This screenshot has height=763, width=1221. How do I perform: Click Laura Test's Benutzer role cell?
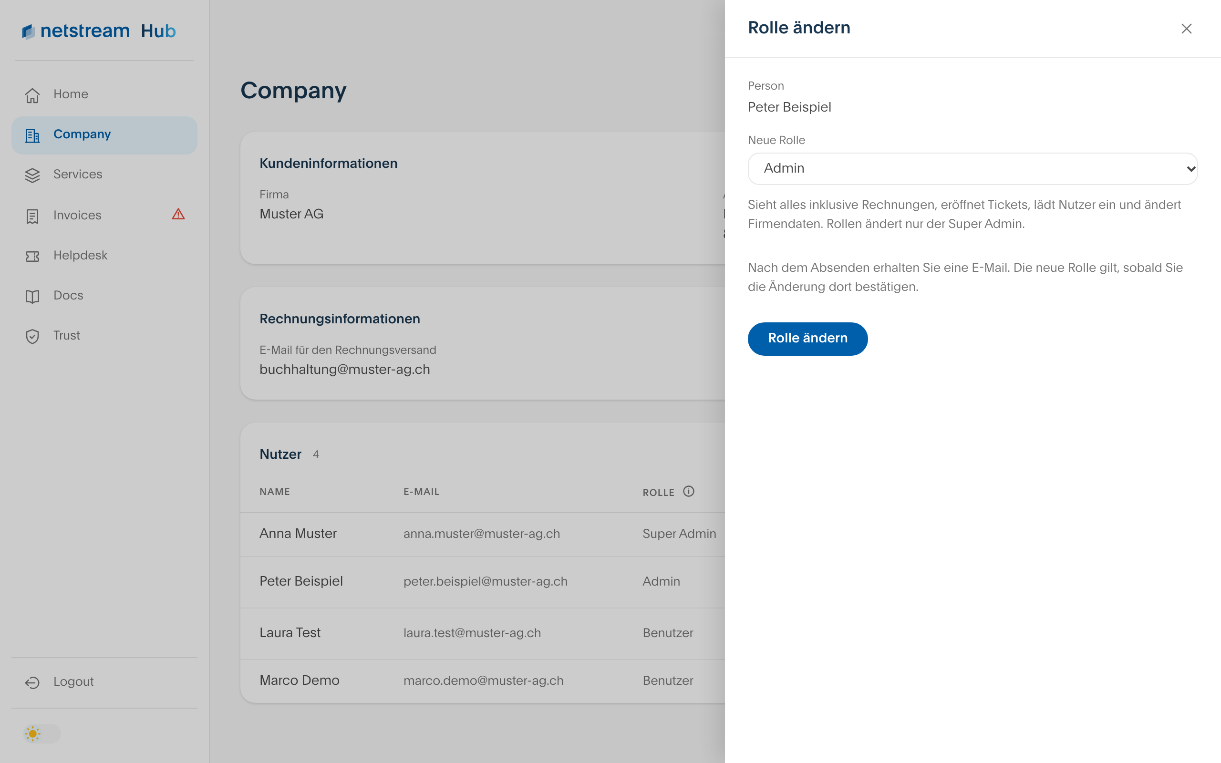point(668,633)
